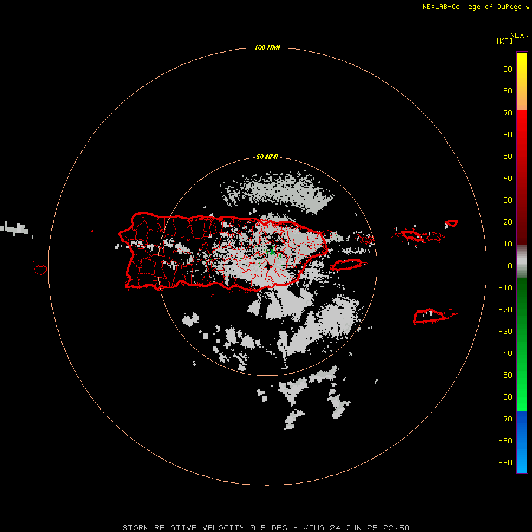Click the NEXR label above the color bar

point(519,35)
